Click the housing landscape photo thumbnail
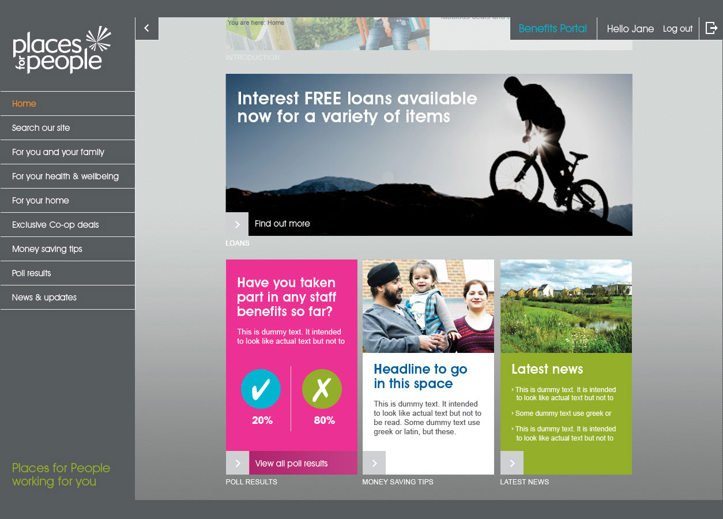The width and height of the screenshot is (723, 519). [x=566, y=306]
